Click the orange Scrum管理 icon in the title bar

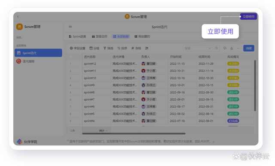[x=127, y=17]
